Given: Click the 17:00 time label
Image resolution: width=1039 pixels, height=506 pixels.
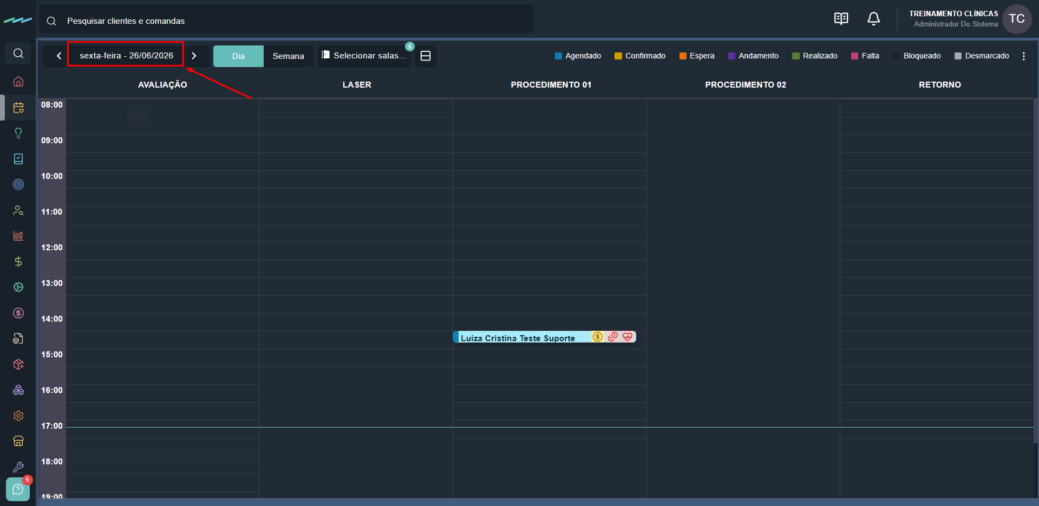Looking at the screenshot, I should tap(52, 426).
